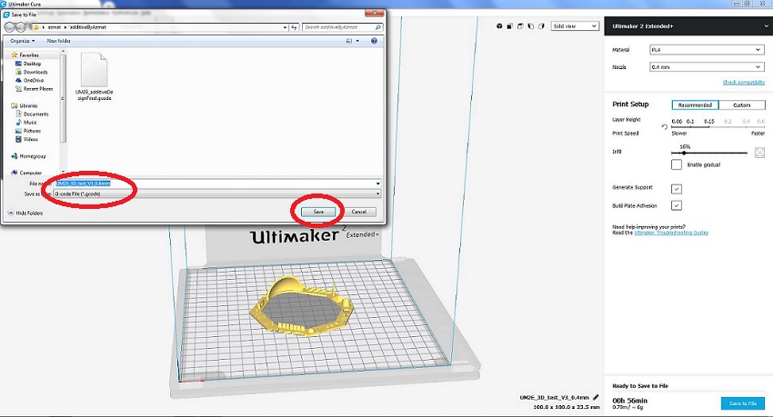Click the pencil icon to rename print job

[x=596, y=397]
